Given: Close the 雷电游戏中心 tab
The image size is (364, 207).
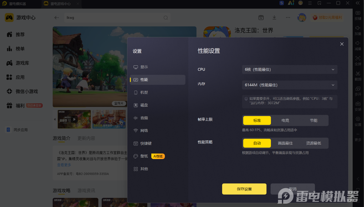Looking at the screenshot, I should 78,4.
